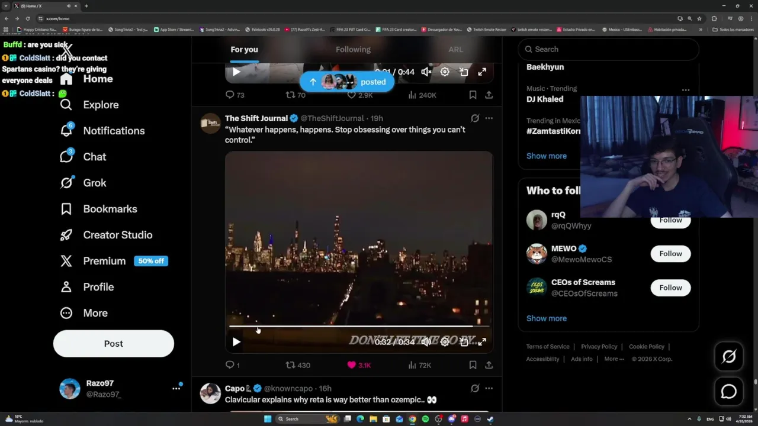Image resolution: width=758 pixels, height=426 pixels.
Task: Repost the post with 70 reposts
Action: coord(296,95)
